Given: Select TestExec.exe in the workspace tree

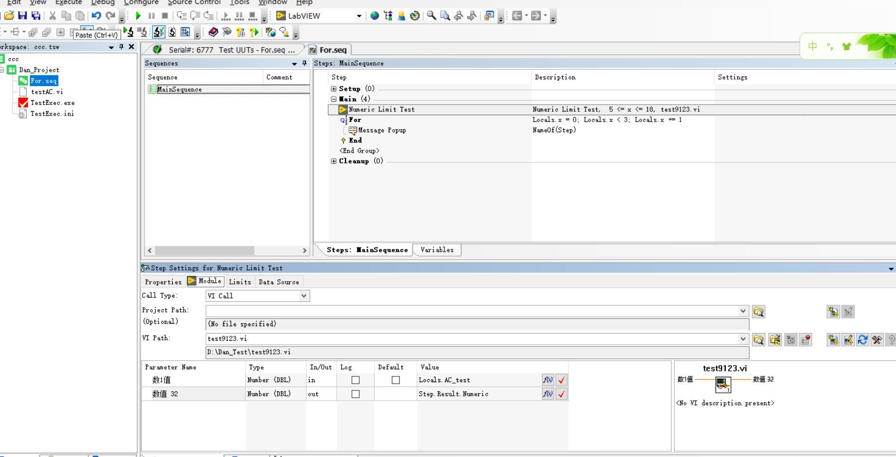Looking at the screenshot, I should (52, 103).
